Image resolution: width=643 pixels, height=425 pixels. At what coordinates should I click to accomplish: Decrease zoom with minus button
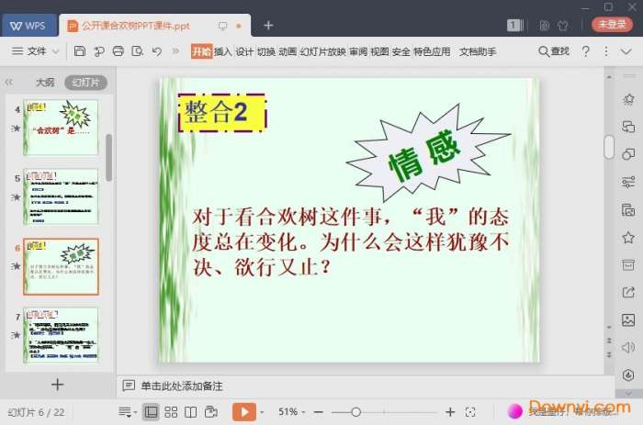[x=319, y=412]
